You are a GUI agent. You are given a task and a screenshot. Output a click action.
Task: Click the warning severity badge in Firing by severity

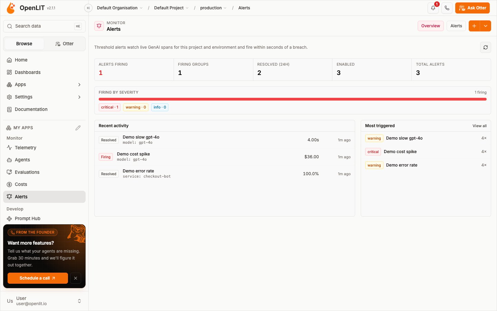[136, 107]
